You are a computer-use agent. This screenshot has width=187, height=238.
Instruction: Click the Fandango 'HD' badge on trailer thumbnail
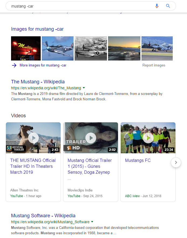pos(73,148)
